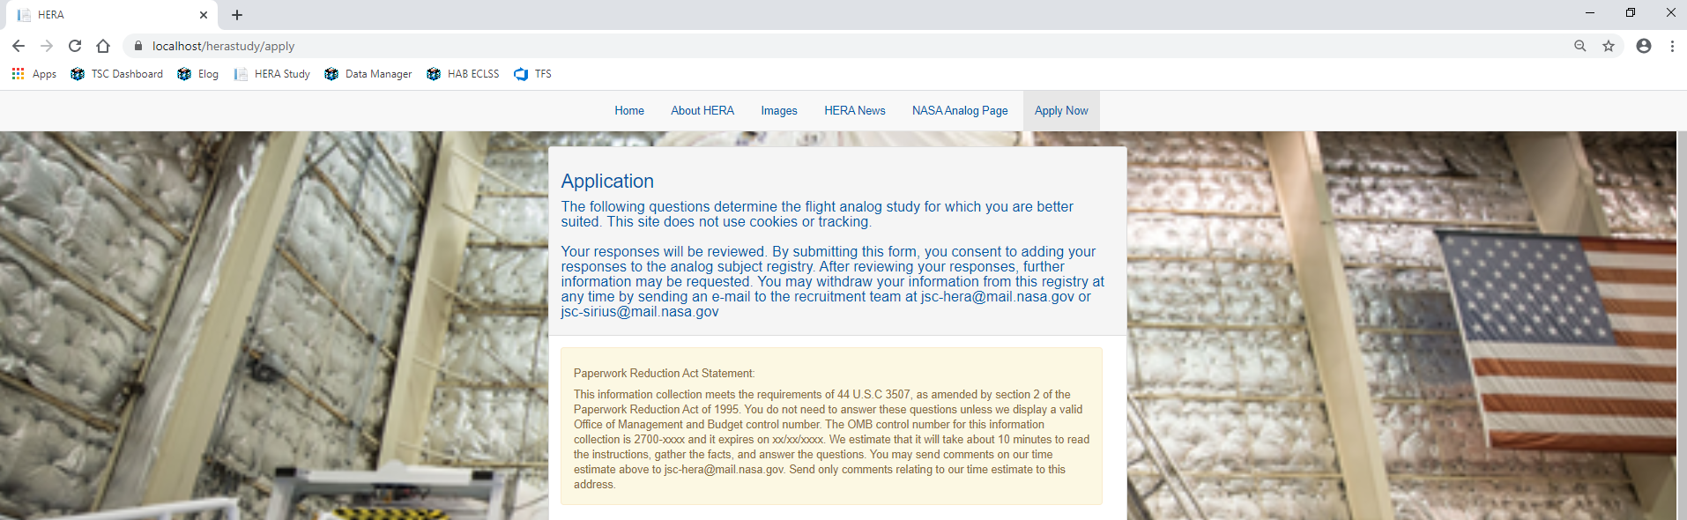
Task: Click the browser forward arrow
Action: click(x=47, y=46)
